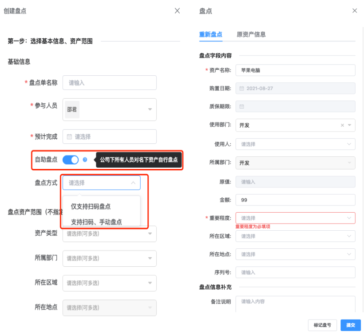Click the 盘点单名称 input field
This screenshot has width=364, height=333.
pos(109,83)
